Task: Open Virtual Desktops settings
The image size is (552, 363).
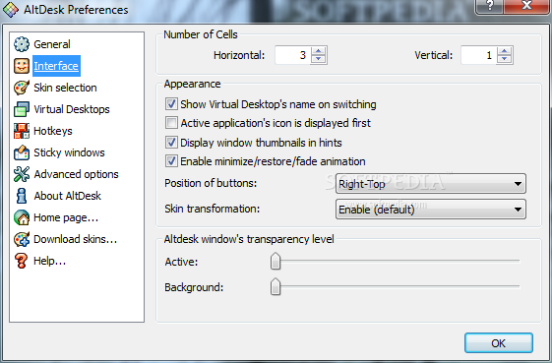Action: [x=72, y=109]
